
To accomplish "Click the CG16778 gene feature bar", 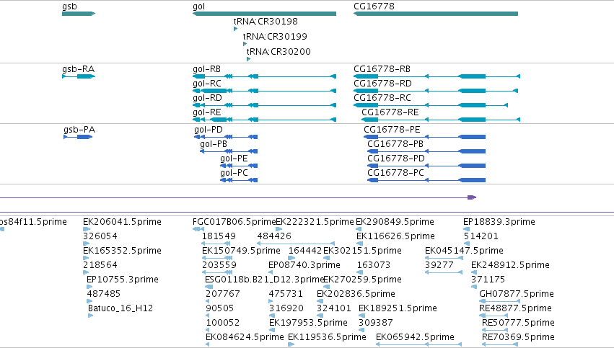I will (436, 14).
